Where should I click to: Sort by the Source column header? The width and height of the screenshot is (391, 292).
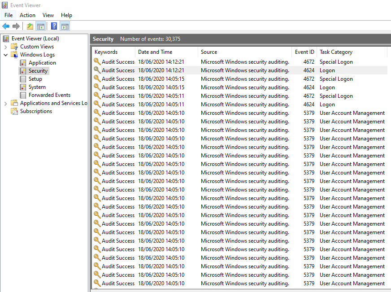(x=245, y=52)
